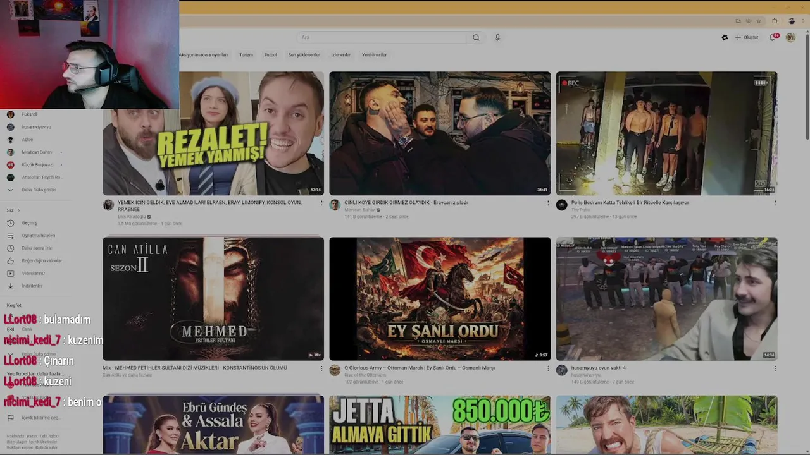Select the İzlenenler filter chip

pos(340,55)
